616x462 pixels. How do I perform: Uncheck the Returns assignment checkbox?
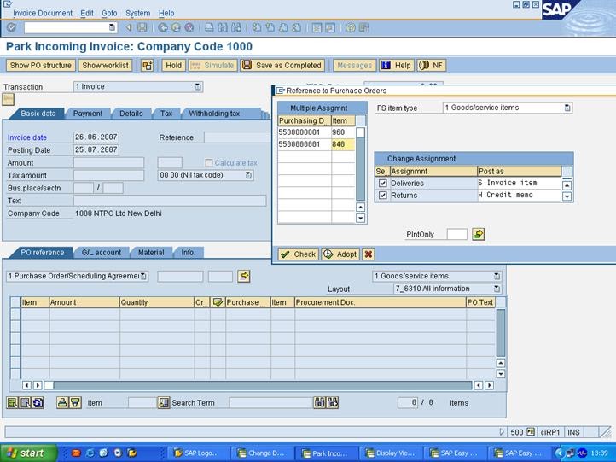tap(382, 195)
